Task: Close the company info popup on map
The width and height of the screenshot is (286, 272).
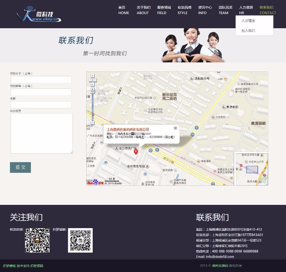Action: [175, 128]
